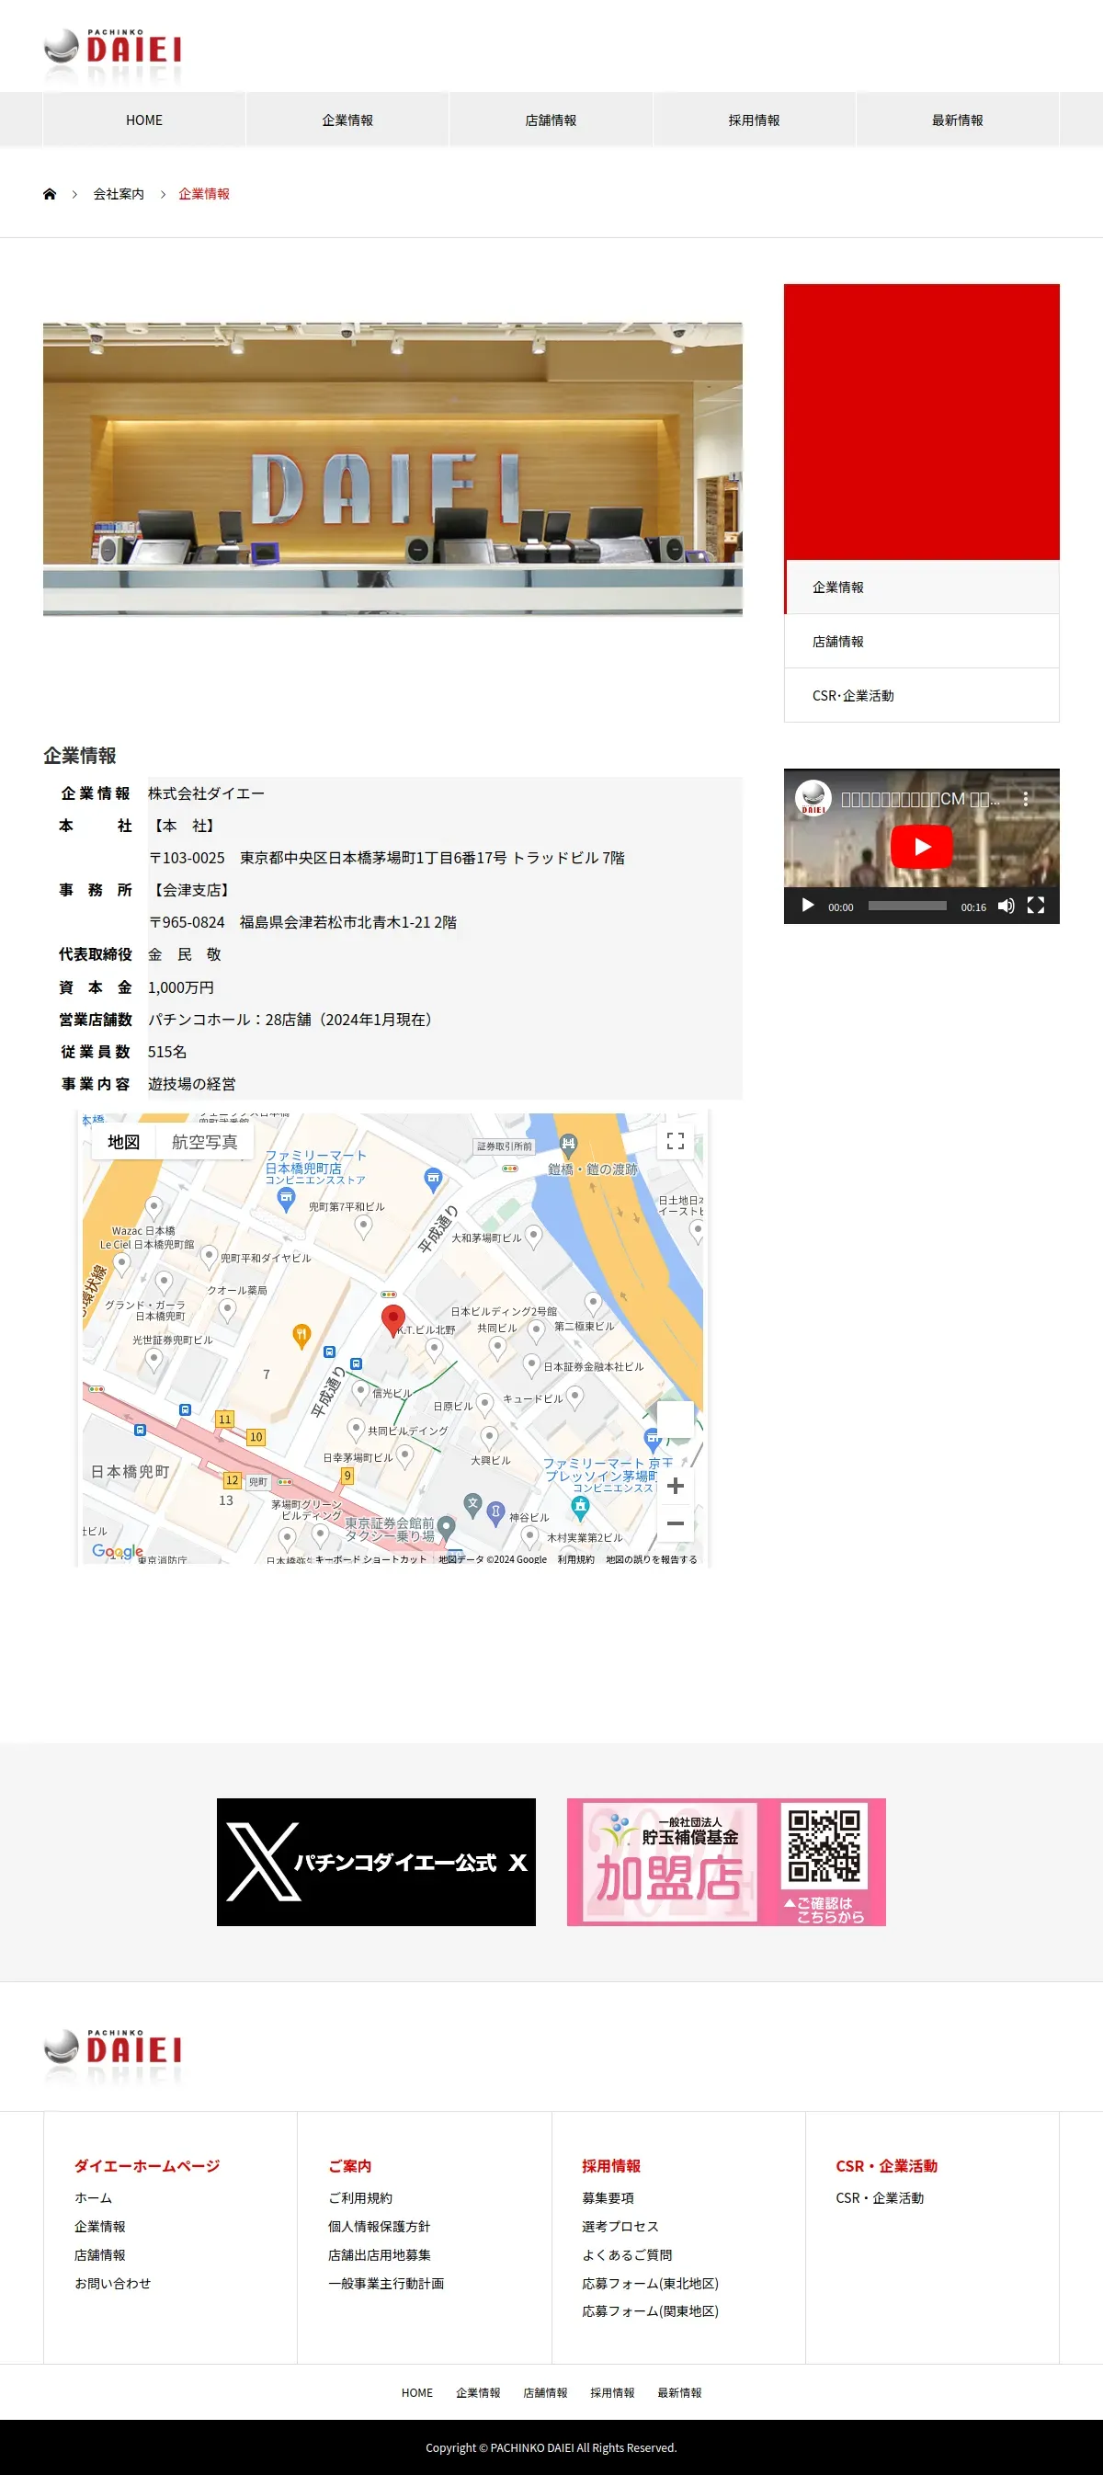
Task: Mute the video with speaker icon
Action: (1006, 906)
